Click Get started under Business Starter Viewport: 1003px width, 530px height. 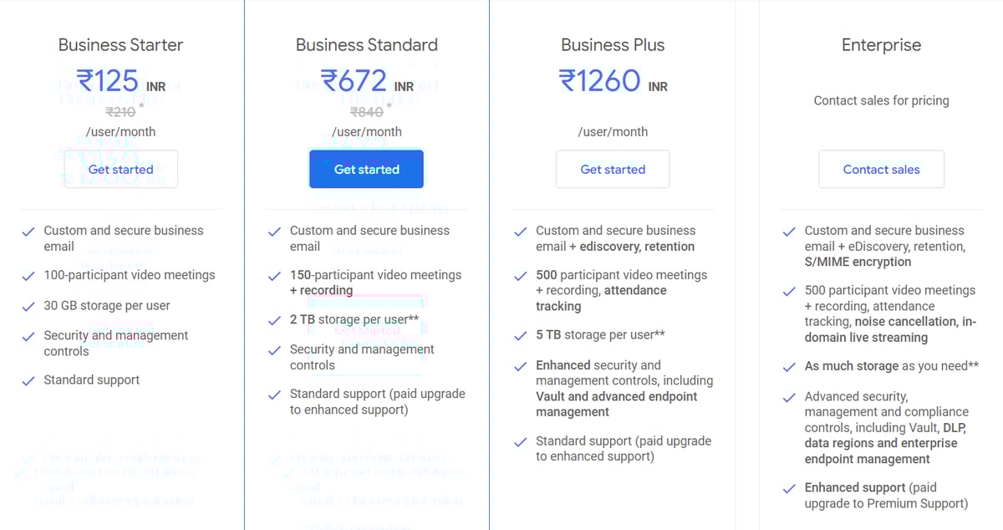120,169
